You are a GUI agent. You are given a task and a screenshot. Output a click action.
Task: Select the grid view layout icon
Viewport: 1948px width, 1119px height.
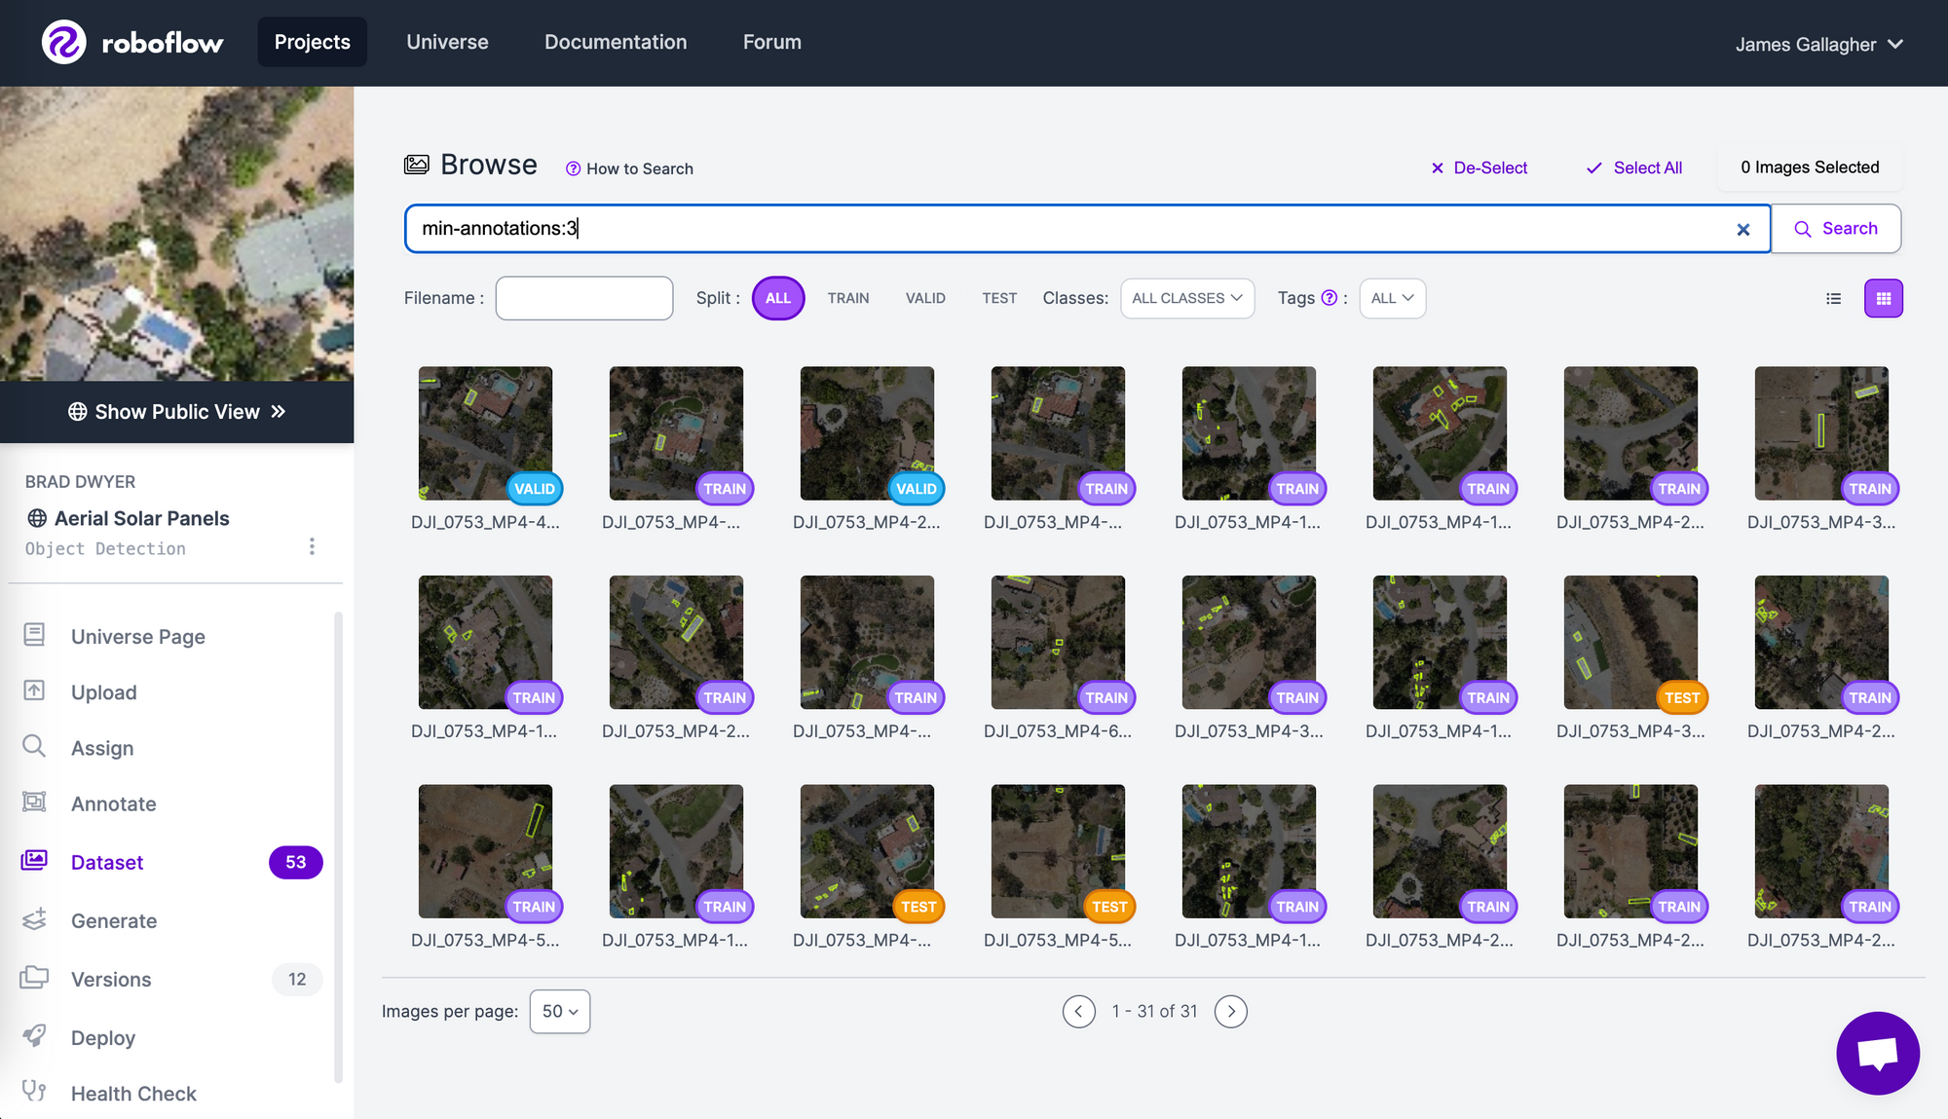coord(1883,298)
